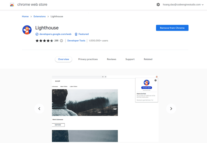207x143 pixels.
Task: Click the extension preview screenshot image
Action: 105,108
